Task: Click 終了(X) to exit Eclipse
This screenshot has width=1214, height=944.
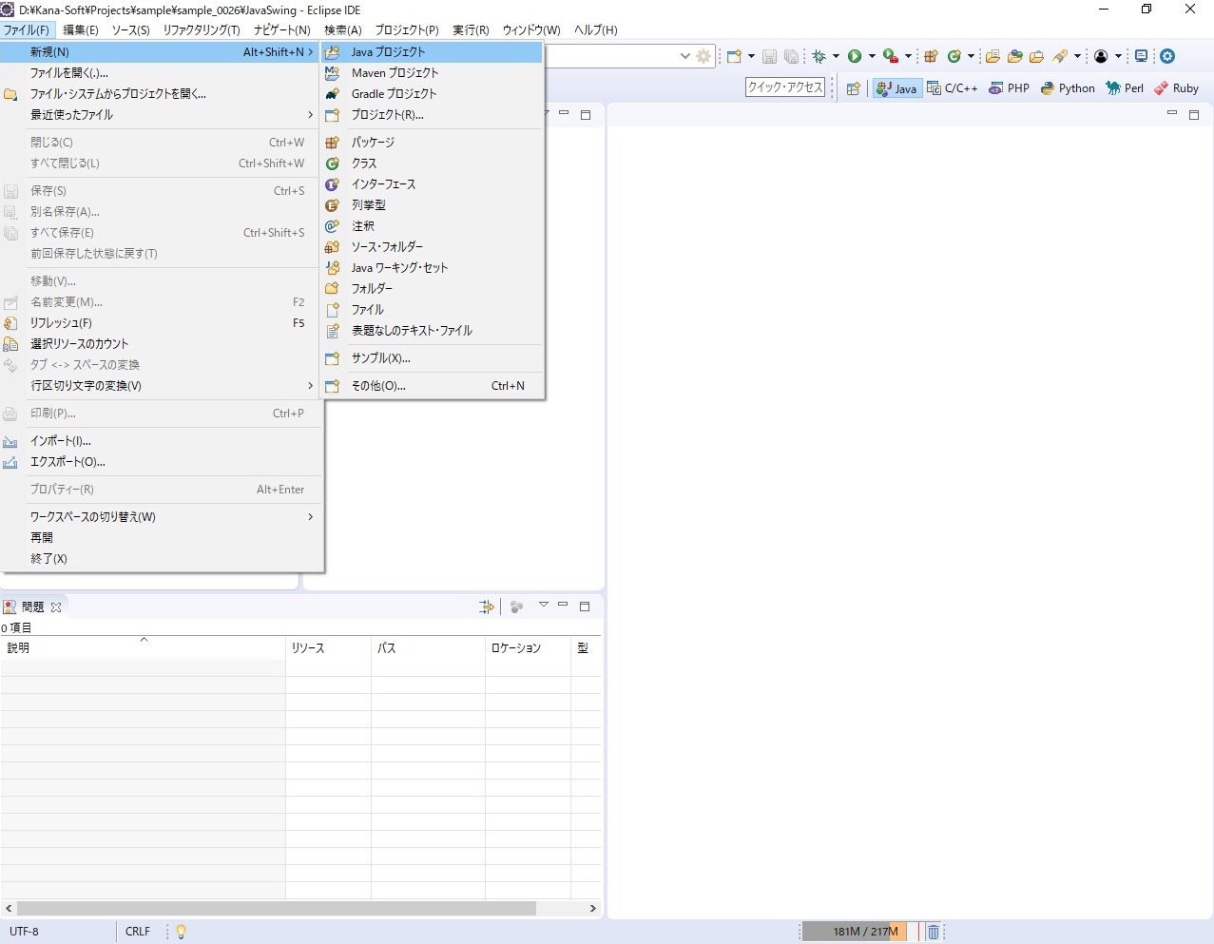Action: coord(162,559)
